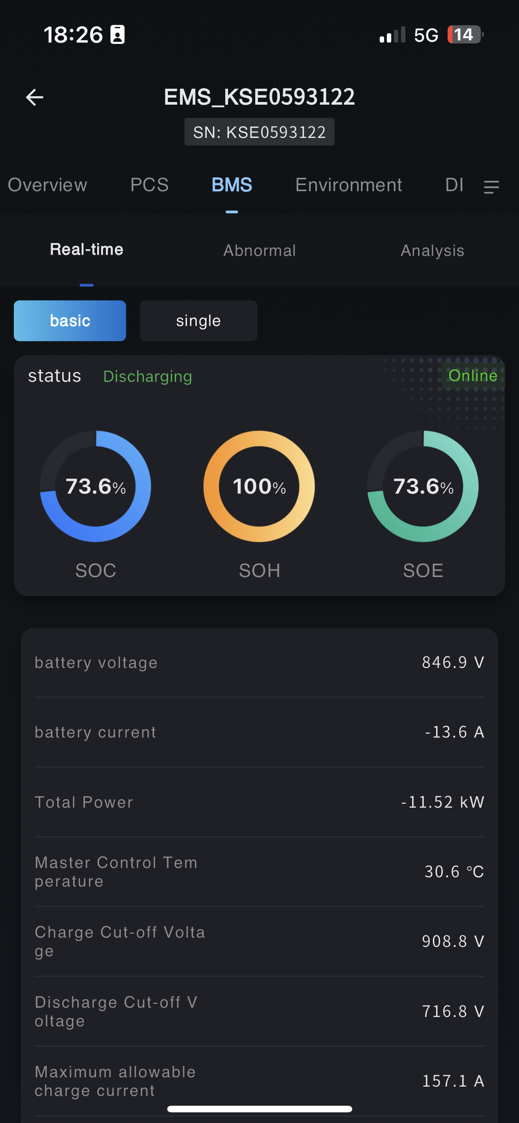Select the SOC ring gauge
This screenshot has height=1123, width=519.
pyautogui.click(x=95, y=486)
